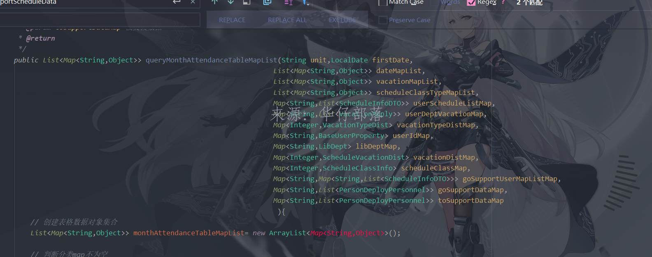The width and height of the screenshot is (652, 257).
Task: Click the ScheduleClassInfo type name
Action: click(x=358, y=168)
